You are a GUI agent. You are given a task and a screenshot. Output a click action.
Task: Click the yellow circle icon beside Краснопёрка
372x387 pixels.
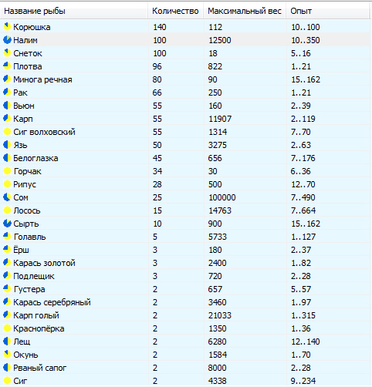tap(7, 328)
